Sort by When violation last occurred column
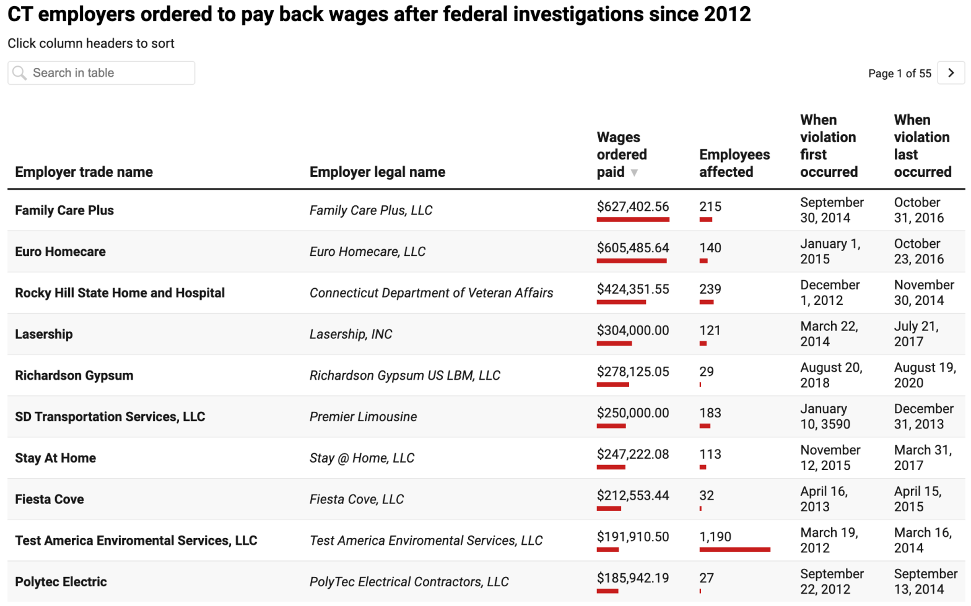The height and width of the screenshot is (606, 971). pos(922,145)
